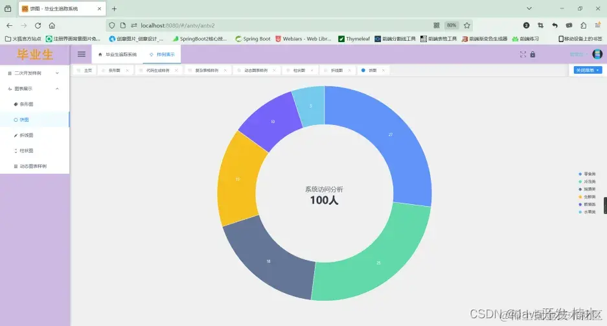Open the QR code icon in address bar
This screenshot has width=607, height=326.
(437, 25)
